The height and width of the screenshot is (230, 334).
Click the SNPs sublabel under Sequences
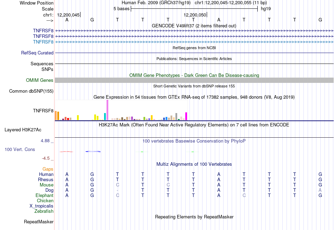[47, 70]
